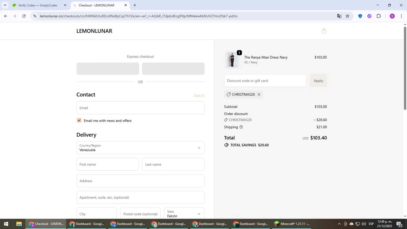Click the LEMONLUNAR store logo

click(94, 31)
